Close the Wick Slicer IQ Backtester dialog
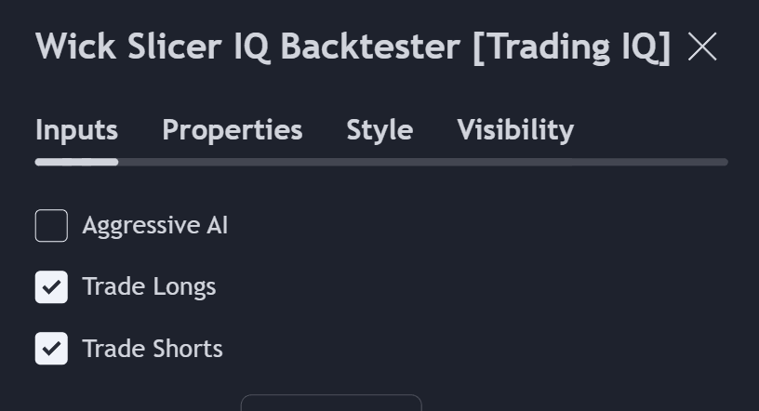The height and width of the screenshot is (411, 759). [x=702, y=46]
